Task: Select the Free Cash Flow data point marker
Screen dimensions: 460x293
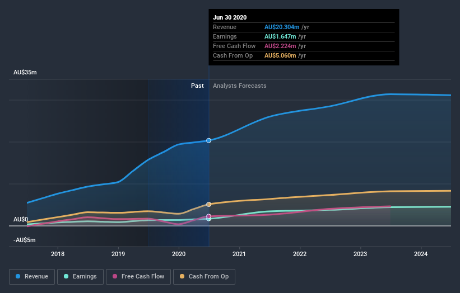Action: pyautogui.click(x=208, y=216)
